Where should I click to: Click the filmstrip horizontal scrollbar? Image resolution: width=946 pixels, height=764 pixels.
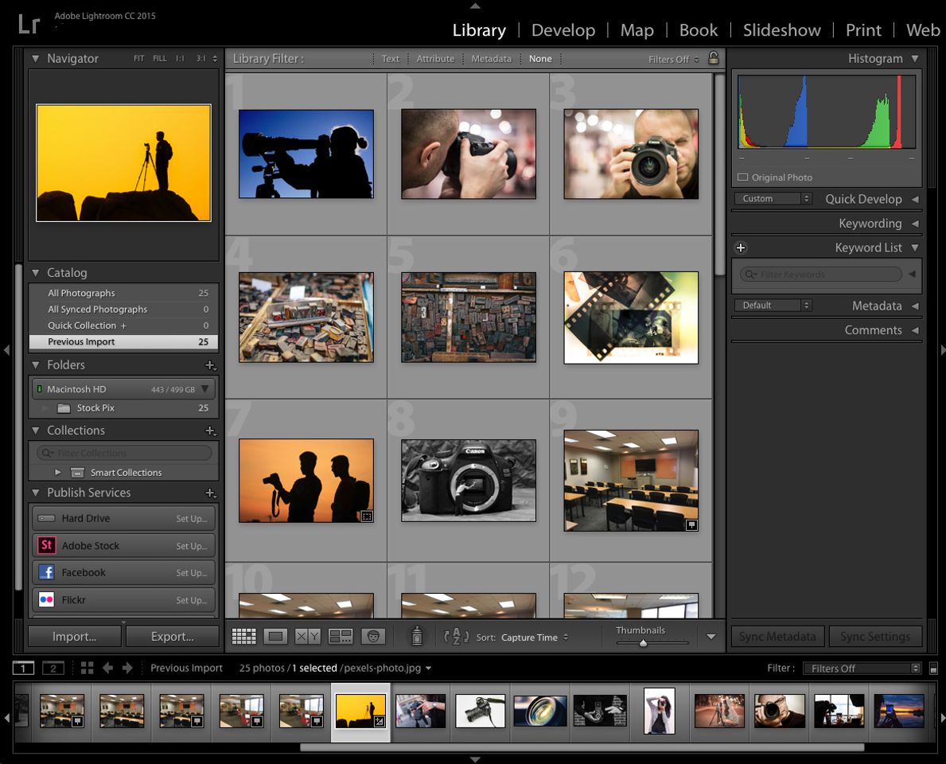pos(582,747)
